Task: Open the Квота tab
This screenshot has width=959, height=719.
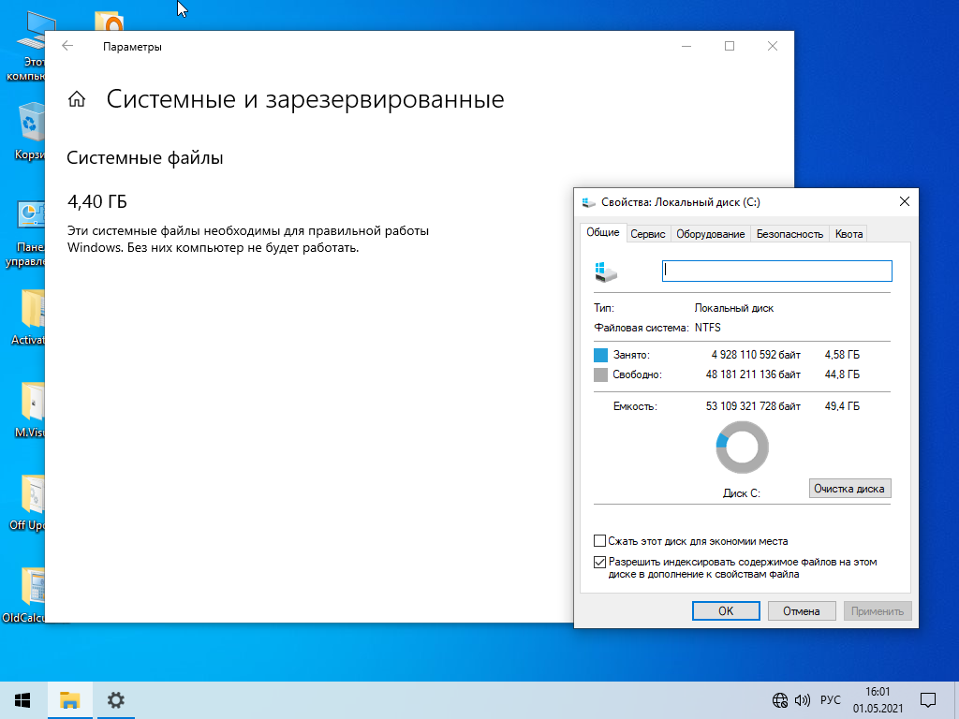Action: tap(848, 233)
